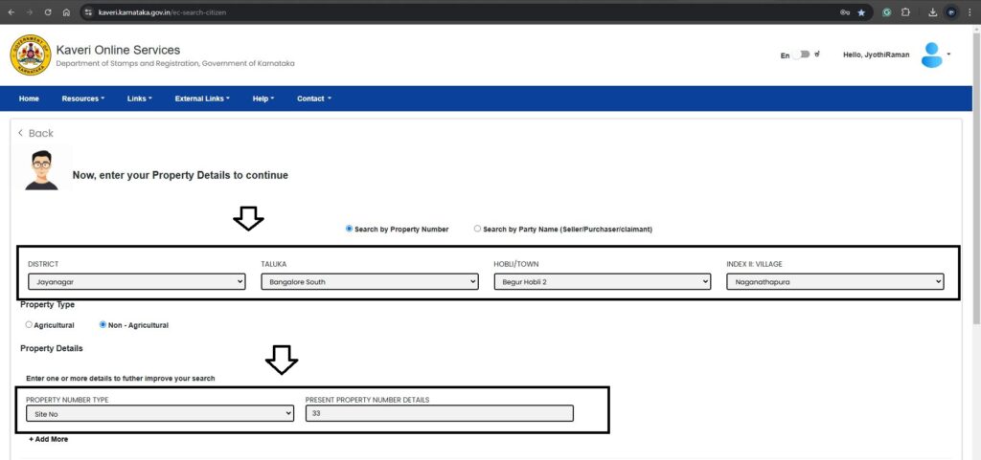Reload the page with browser refresh icon

click(48, 12)
